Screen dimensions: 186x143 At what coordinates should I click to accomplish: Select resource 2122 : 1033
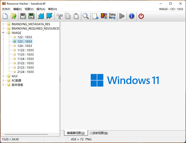tap(25, 63)
